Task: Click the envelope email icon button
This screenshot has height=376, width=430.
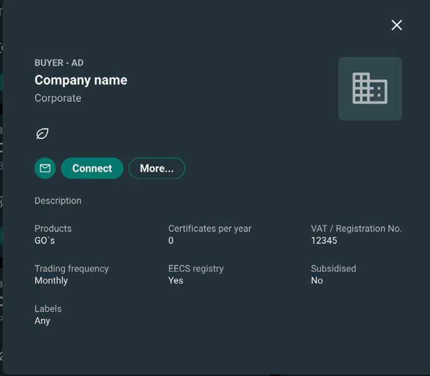Action: point(45,168)
